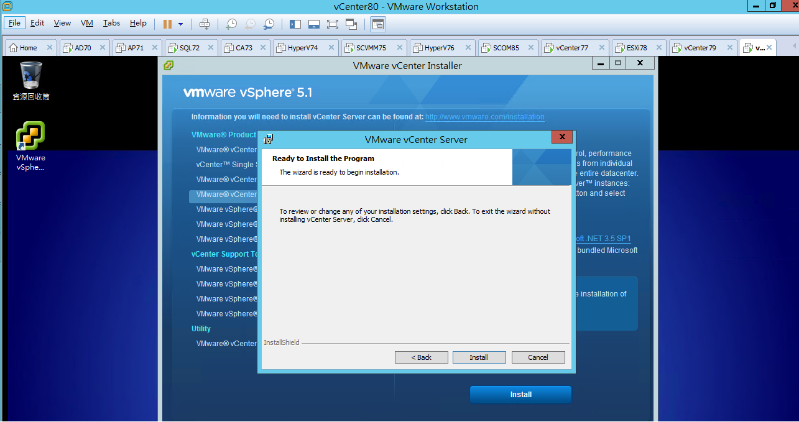Open the power options dropdown arrow
Viewport: 799px width, 422px height.
[181, 24]
